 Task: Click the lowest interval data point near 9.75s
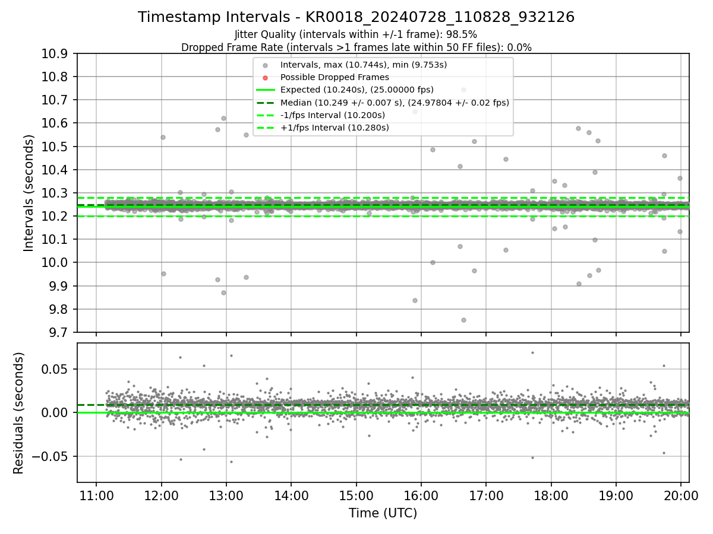coord(463,320)
